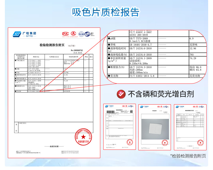Click AATCC 20A-2018 in the enlarged table
This screenshot has width=213, height=170.
(139, 35)
